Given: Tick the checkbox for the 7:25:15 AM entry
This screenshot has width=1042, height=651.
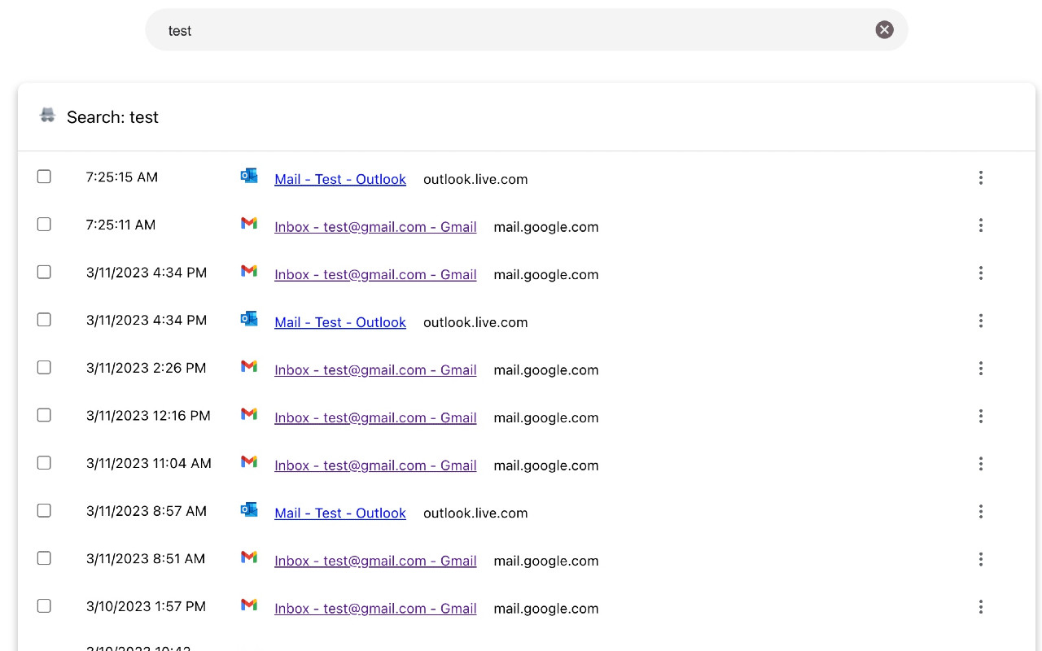Looking at the screenshot, I should (x=44, y=177).
